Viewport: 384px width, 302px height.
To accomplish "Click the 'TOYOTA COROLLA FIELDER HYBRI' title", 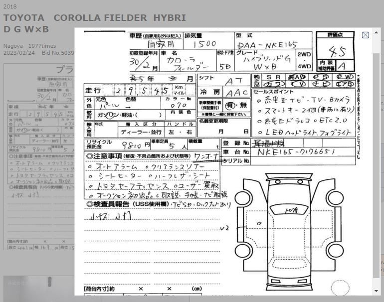I will (x=95, y=18).
